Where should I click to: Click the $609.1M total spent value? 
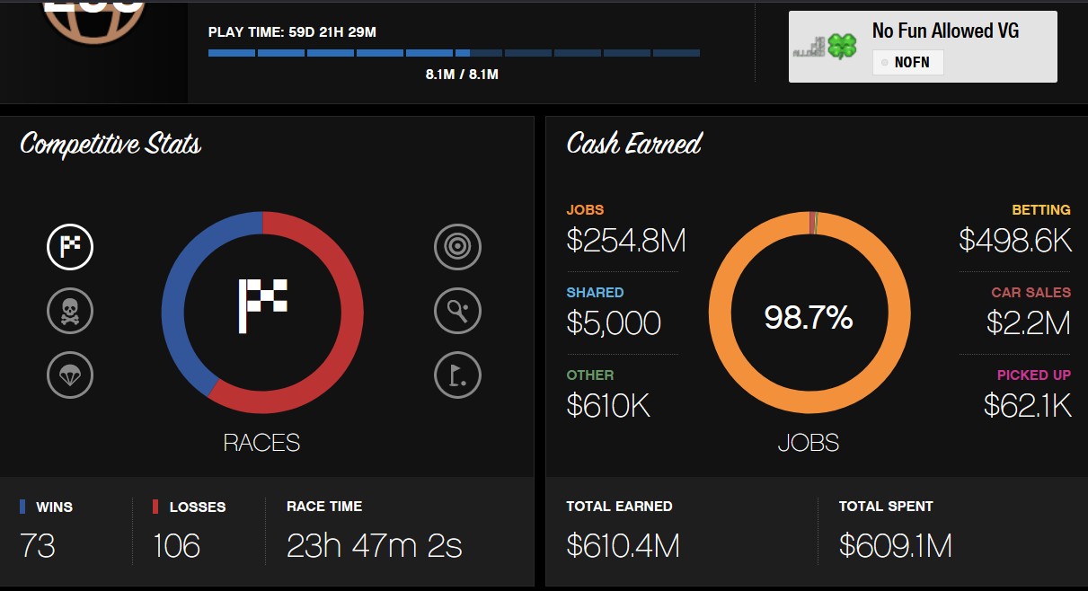(x=896, y=545)
